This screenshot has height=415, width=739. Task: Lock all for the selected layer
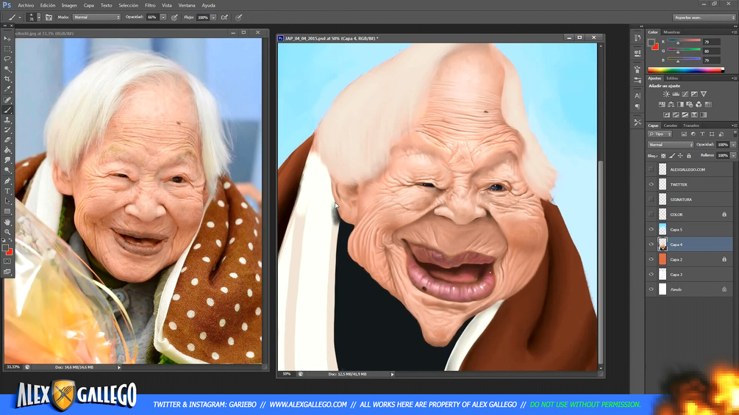click(x=688, y=156)
